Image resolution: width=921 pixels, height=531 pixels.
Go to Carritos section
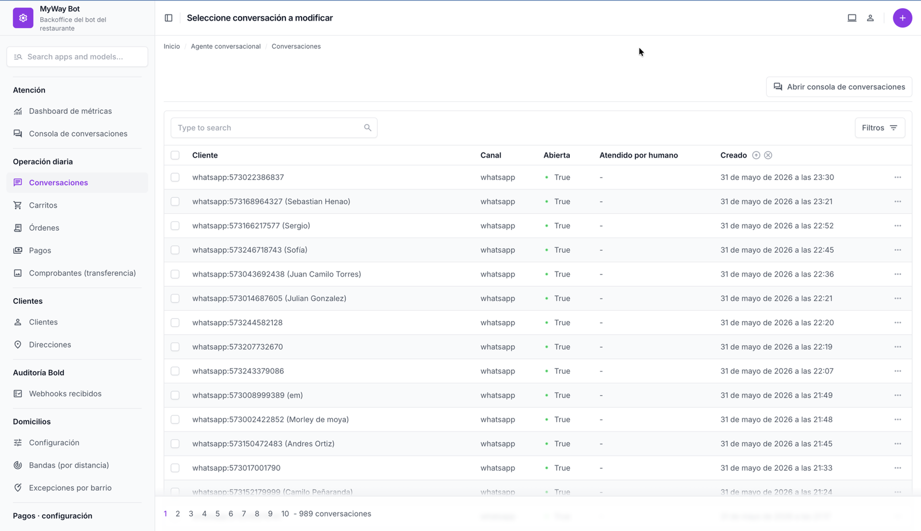[77, 205]
